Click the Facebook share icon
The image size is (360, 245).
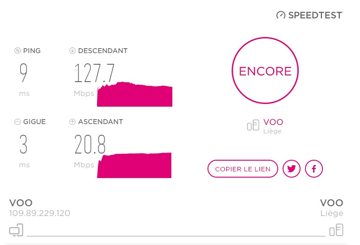pos(314,169)
